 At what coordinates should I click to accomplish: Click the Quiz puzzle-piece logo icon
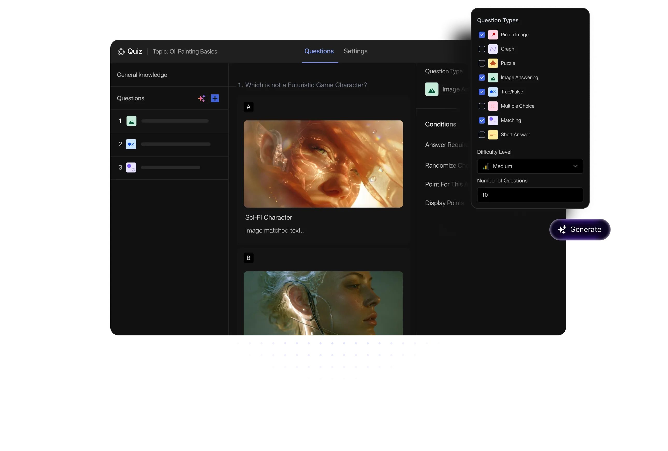pos(121,52)
